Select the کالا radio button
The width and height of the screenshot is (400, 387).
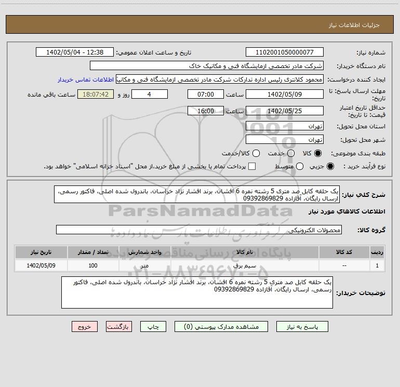(318, 153)
